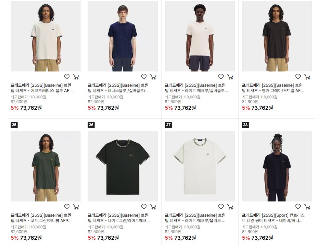Add ecru/tennis blue tee to shopping cart

point(76,77)
